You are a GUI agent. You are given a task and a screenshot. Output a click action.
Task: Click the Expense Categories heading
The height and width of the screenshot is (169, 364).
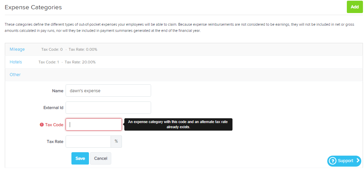[33, 7]
